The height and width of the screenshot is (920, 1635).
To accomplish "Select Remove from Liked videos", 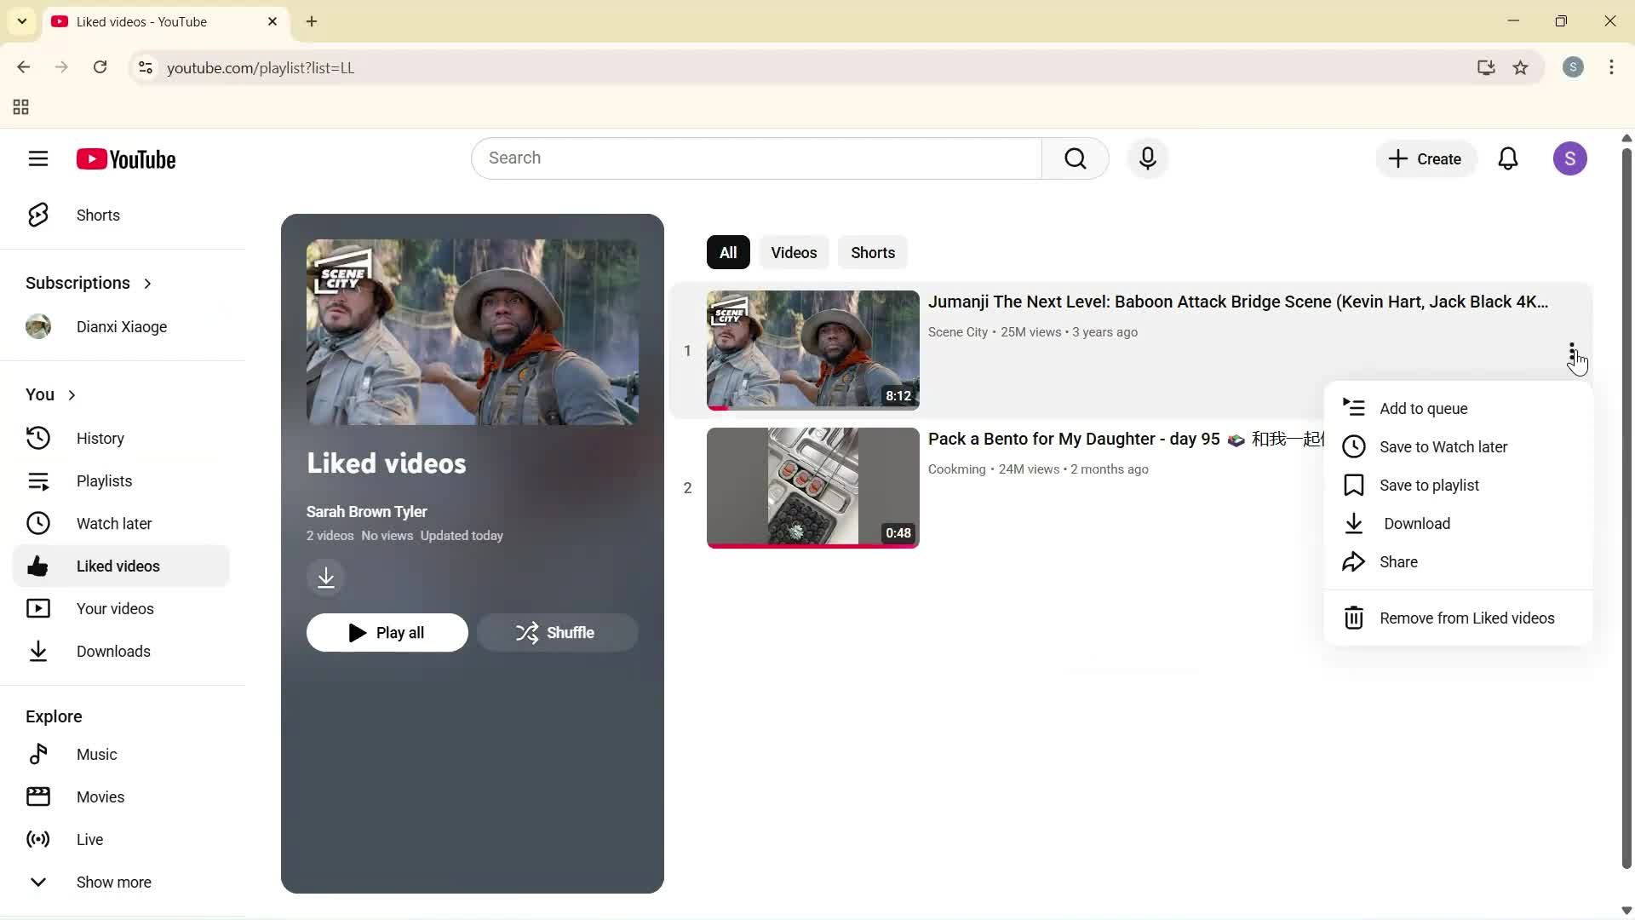I will click(x=1466, y=618).
